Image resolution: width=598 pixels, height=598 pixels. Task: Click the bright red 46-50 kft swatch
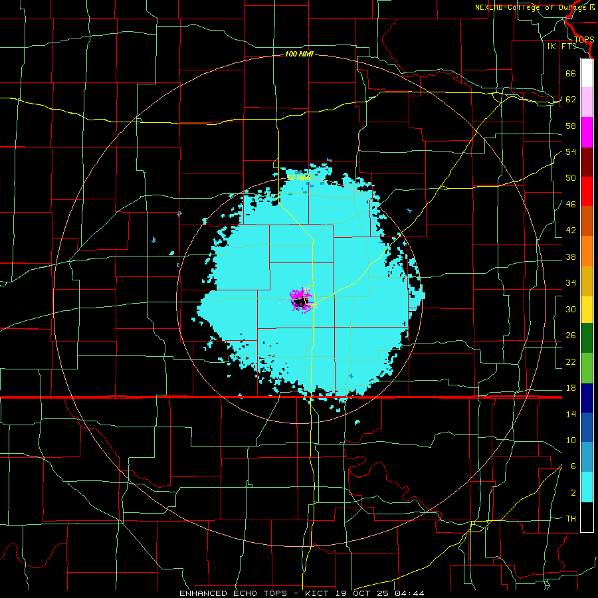click(x=587, y=191)
